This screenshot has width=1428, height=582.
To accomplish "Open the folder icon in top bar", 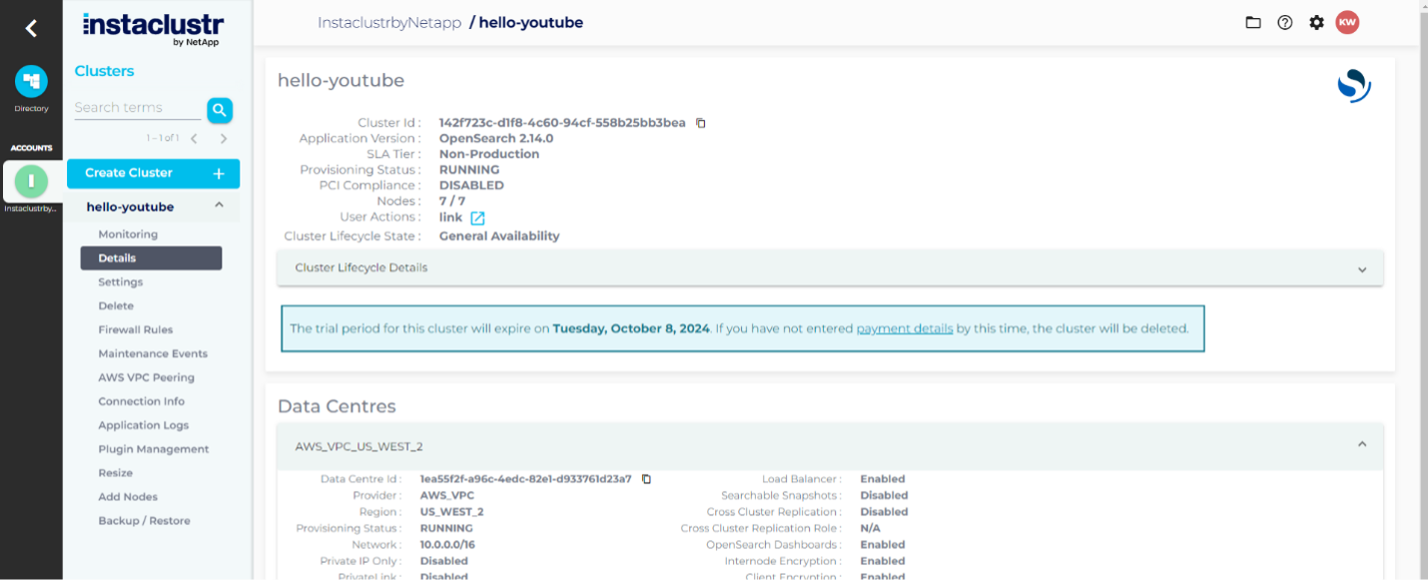I will 1253,22.
